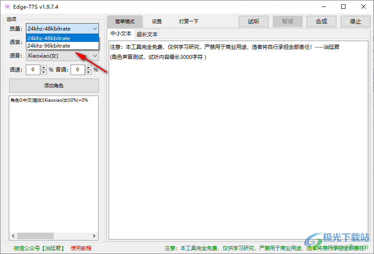Viewport: 374px width, 254px height.
Task: Click the role list scroll left arrow
Action: click(13, 236)
